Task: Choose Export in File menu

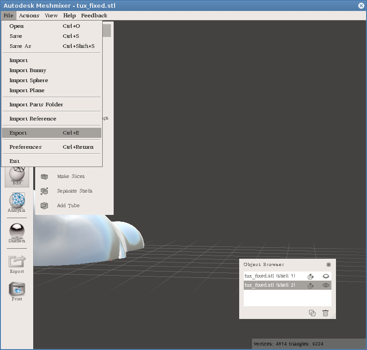Action: [x=52, y=133]
